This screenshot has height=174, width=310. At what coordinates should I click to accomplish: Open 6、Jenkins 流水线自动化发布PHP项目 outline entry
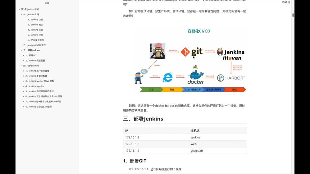pyautogui.click(x=44, y=96)
